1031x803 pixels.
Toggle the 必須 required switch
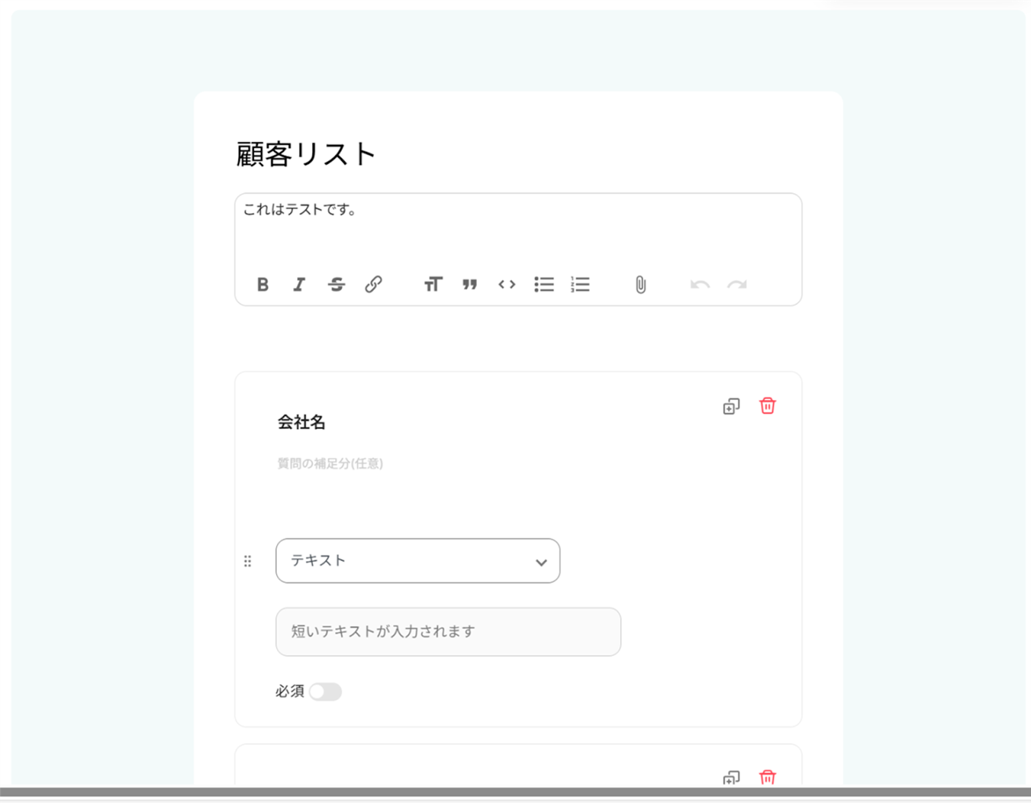click(x=325, y=692)
